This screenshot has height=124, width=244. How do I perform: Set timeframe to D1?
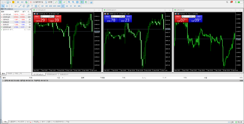[71, 6]
